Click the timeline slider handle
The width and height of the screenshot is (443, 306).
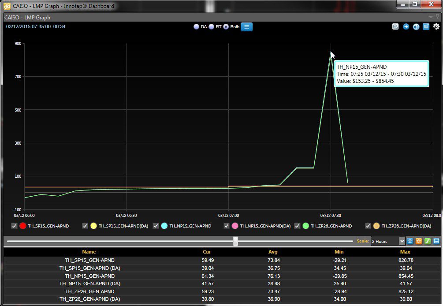(x=235, y=241)
